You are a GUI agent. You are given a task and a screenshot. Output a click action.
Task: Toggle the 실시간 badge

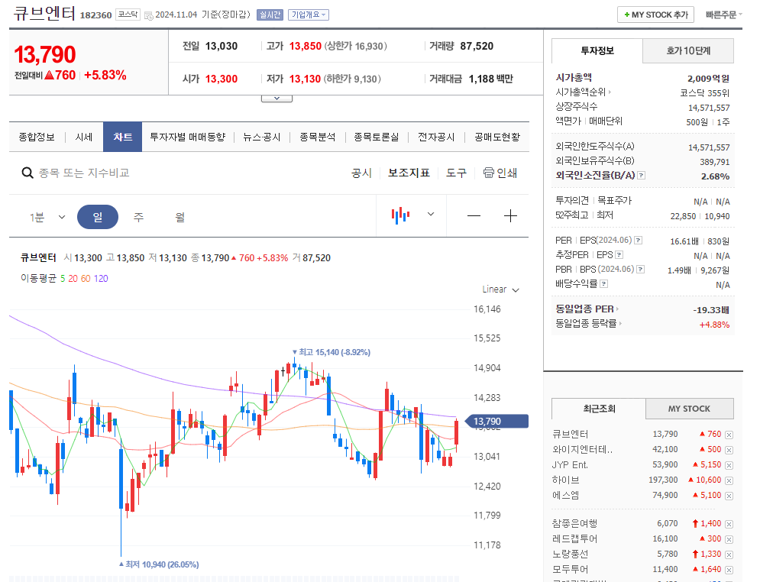[270, 15]
